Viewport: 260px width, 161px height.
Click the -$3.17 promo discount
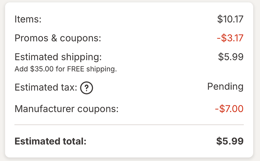click(x=230, y=38)
